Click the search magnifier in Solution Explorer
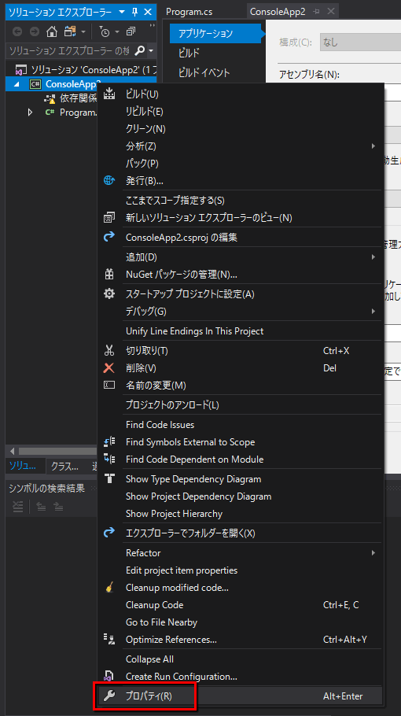Viewport: 401px width, 716px height. click(x=140, y=50)
